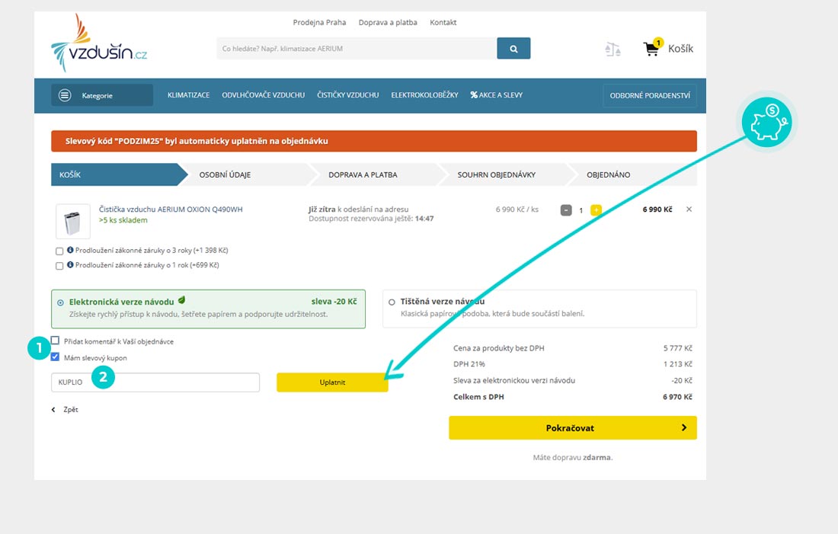The width and height of the screenshot is (838, 534).
Task: Click the search magnifier button
Action: 513,49
